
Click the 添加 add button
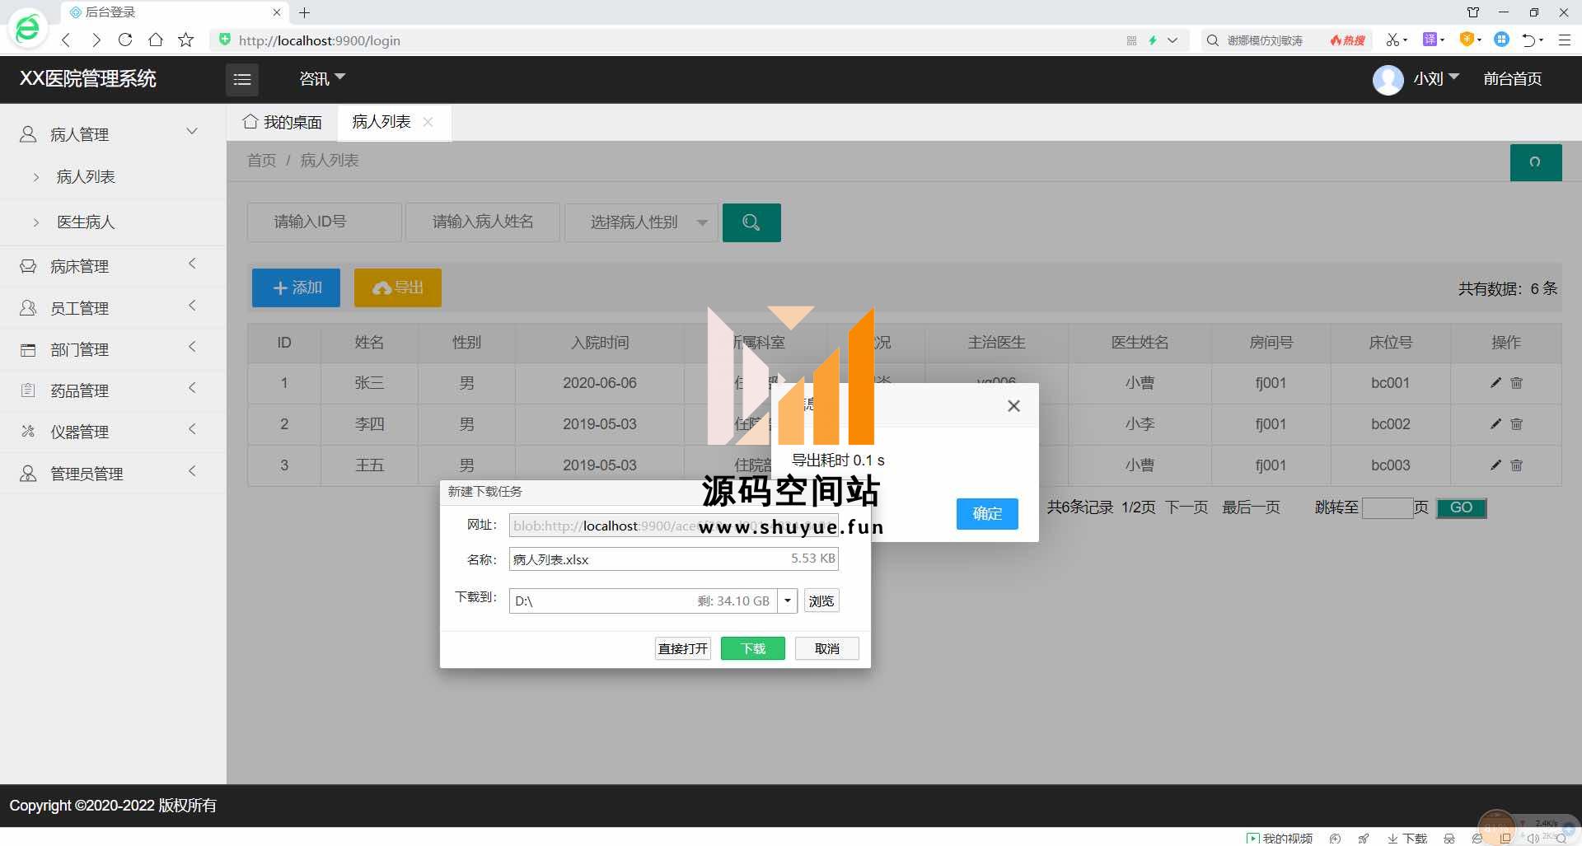tap(296, 287)
